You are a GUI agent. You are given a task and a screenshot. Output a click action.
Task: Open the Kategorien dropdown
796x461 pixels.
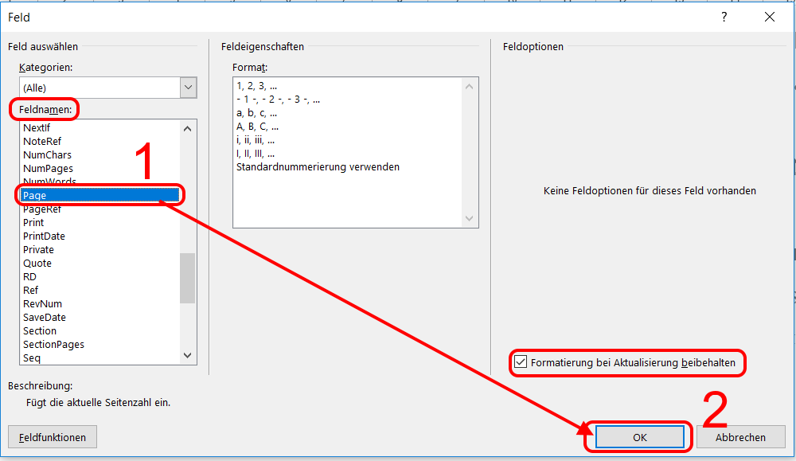click(188, 88)
